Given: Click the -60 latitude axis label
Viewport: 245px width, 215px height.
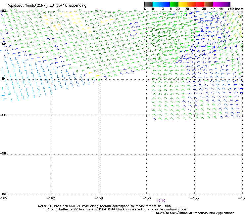Looking at the screenshot, I should [3, 194].
